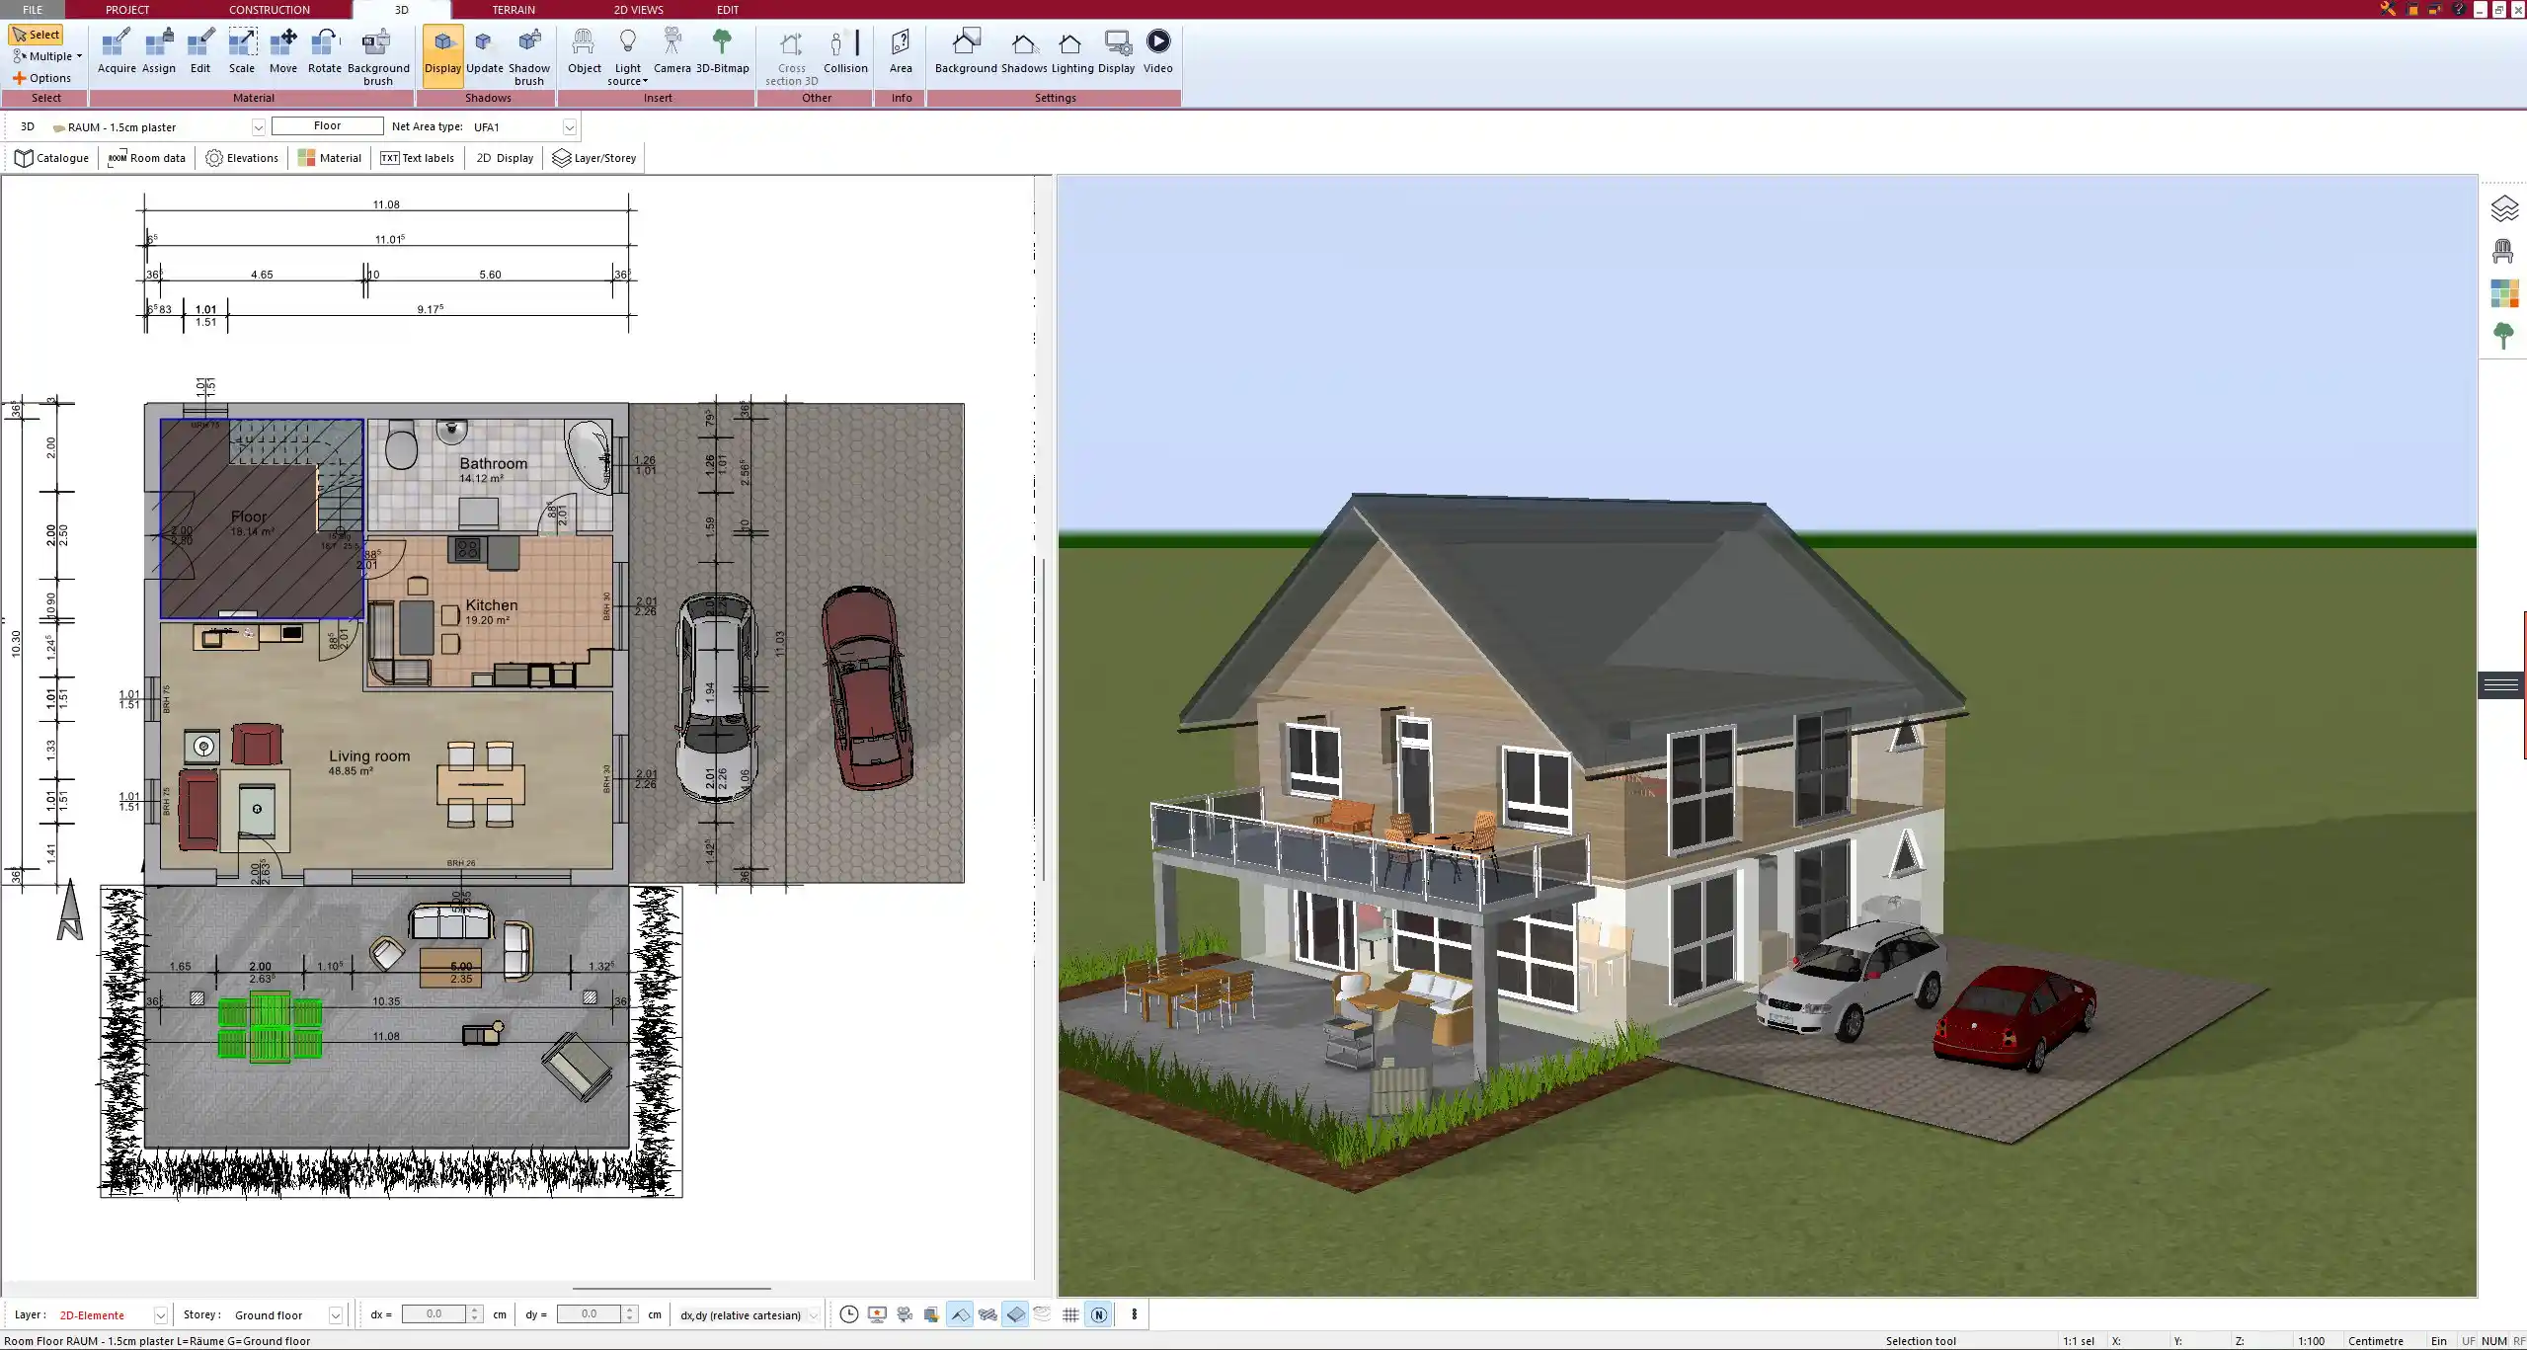The height and width of the screenshot is (1350, 2527).
Task: Click the Elevations button
Action: pyautogui.click(x=241, y=157)
